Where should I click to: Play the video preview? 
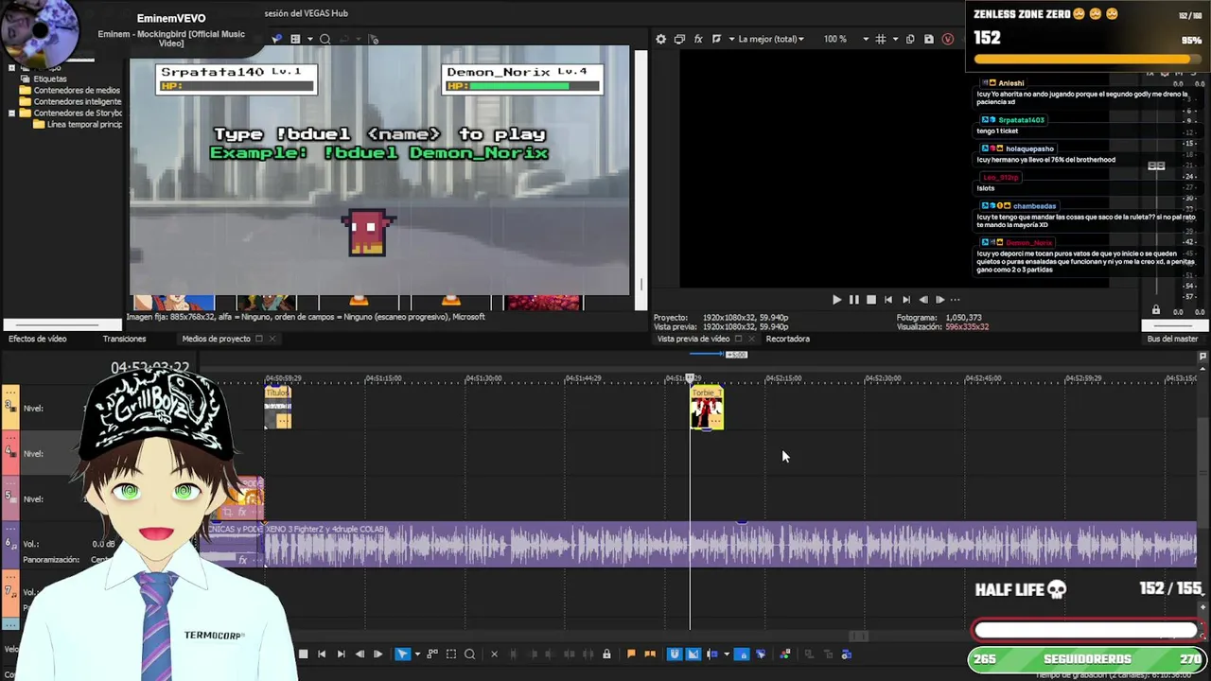836,299
